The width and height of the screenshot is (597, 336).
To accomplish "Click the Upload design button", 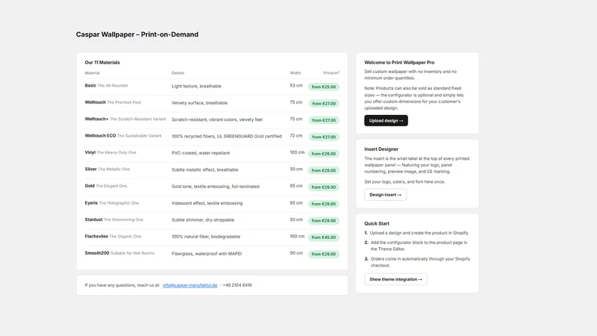I will 386,120.
